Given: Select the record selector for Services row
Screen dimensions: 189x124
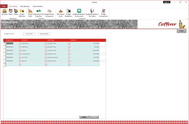Looking at the screenshot, I should [x=5, y=57].
